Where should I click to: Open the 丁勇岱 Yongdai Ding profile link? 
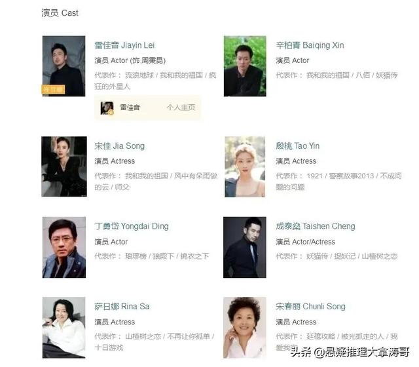click(x=132, y=226)
